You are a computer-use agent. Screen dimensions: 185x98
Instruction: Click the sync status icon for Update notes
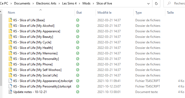coord(78,92)
